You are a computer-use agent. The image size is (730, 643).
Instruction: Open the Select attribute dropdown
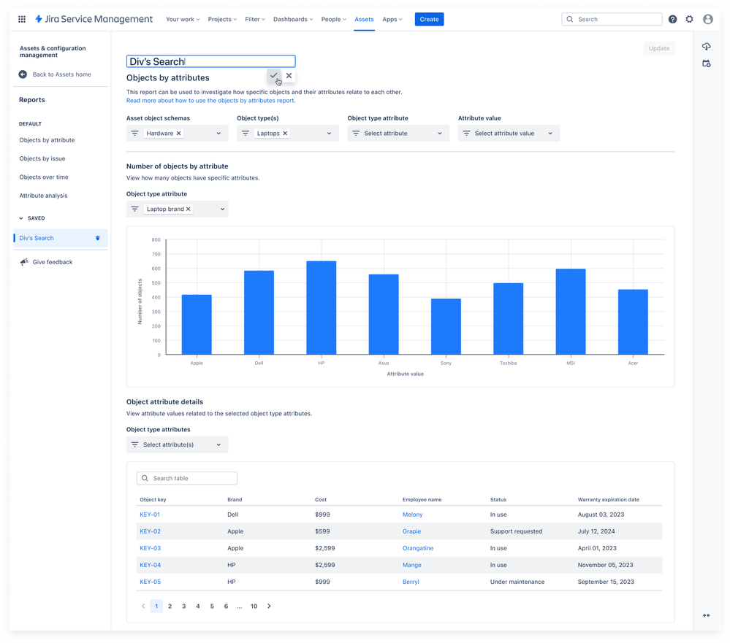pos(398,134)
